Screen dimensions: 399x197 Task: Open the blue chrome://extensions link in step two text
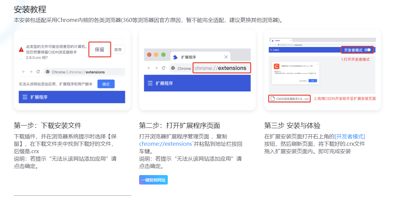(x=165, y=144)
